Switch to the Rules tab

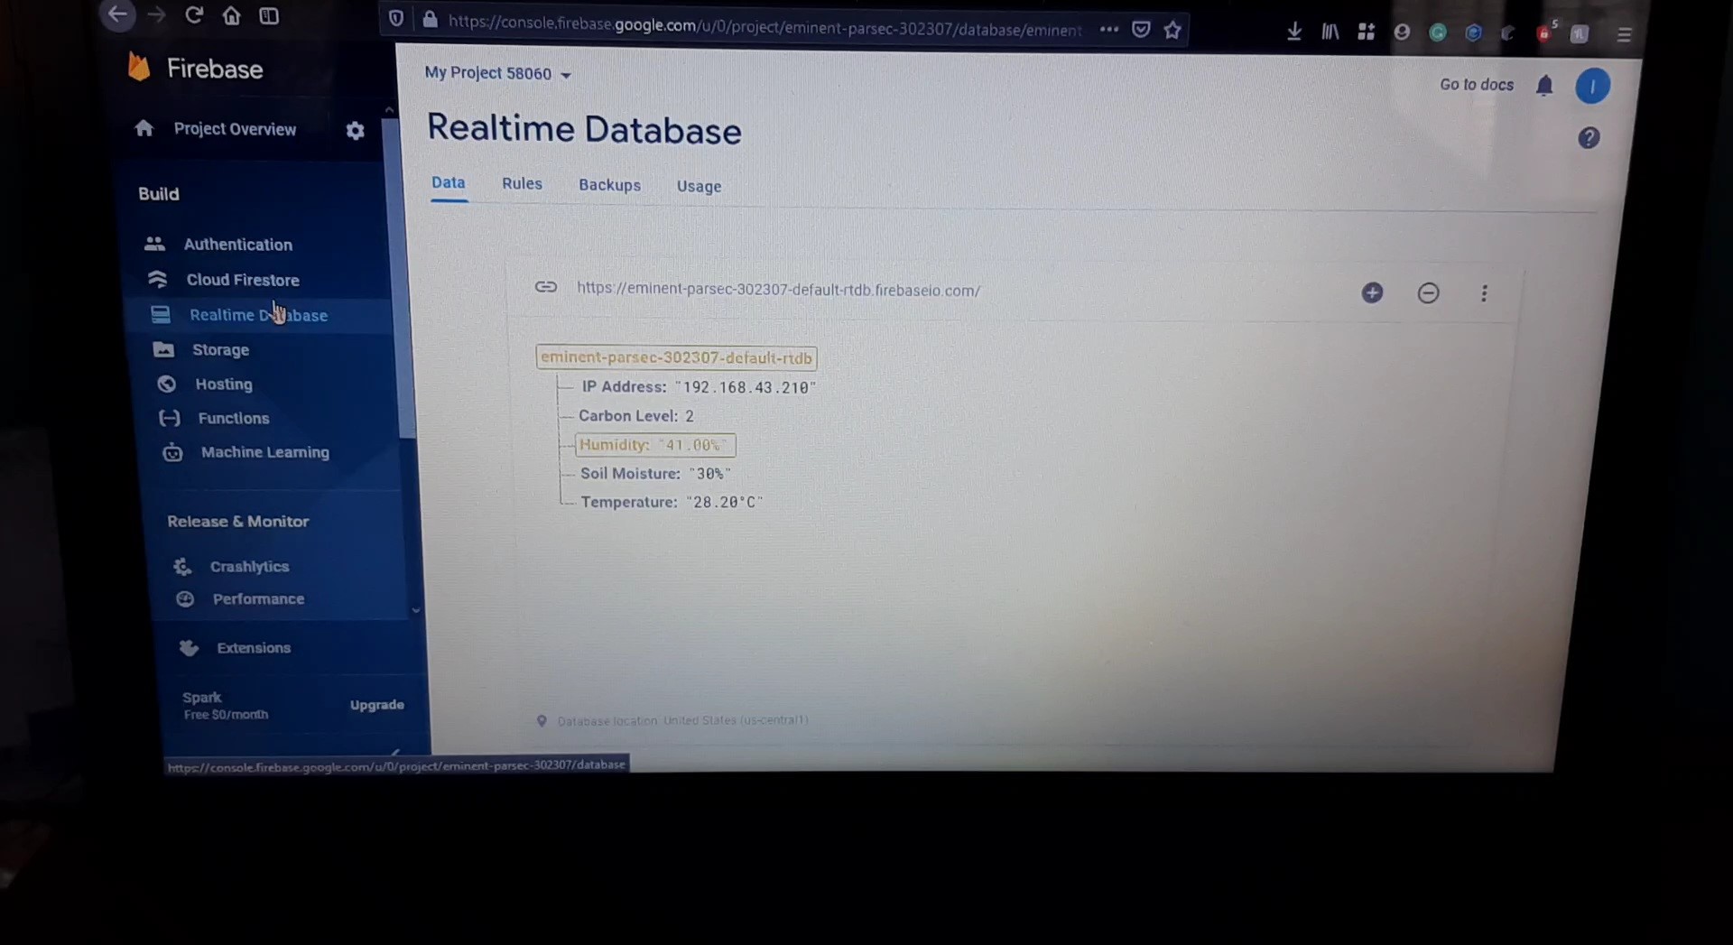click(522, 183)
